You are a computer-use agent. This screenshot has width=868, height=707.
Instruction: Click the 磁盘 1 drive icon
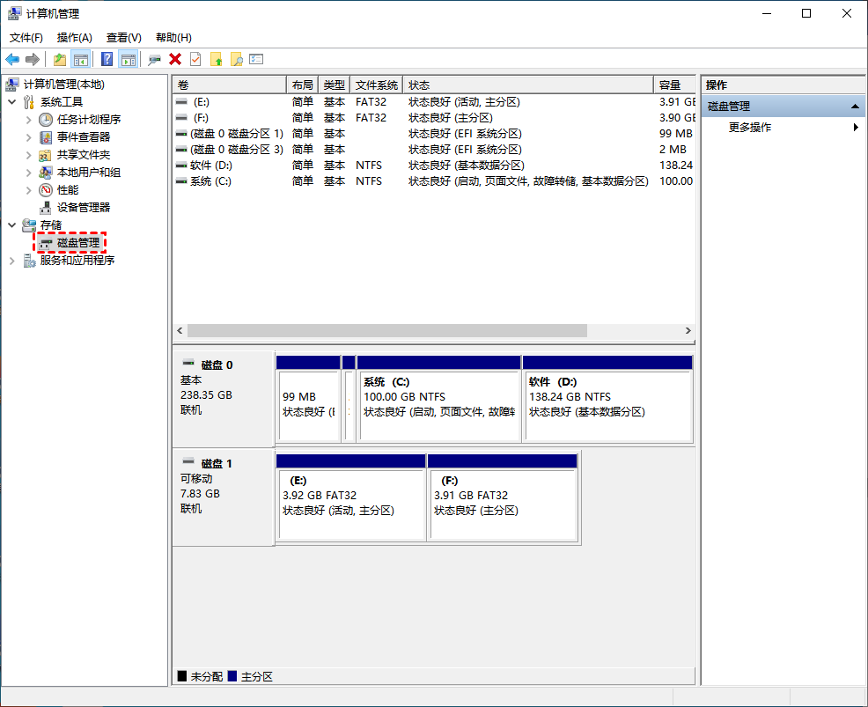click(x=188, y=461)
